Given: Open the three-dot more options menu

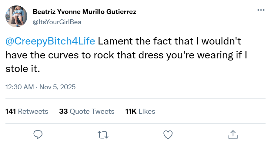Looking at the screenshot, I should click(261, 10).
